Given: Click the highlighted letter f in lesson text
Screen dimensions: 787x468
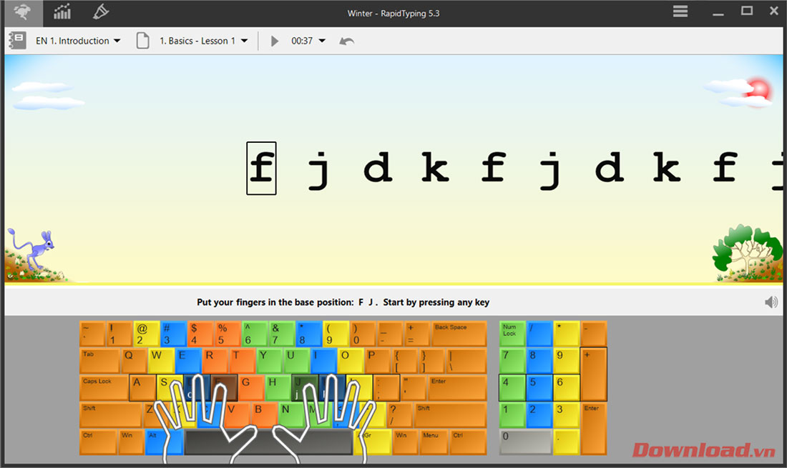Looking at the screenshot, I should pos(262,168).
